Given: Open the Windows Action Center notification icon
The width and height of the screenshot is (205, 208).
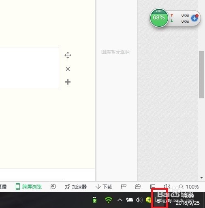Looking at the screenshot, I should (159, 200).
